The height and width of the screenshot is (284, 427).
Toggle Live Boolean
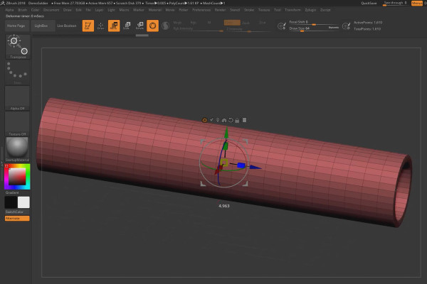coord(67,26)
